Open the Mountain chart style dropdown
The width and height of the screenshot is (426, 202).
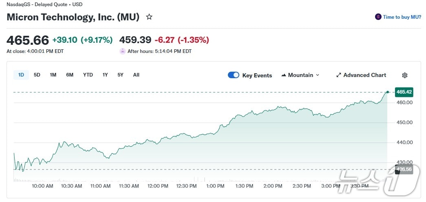pos(300,75)
